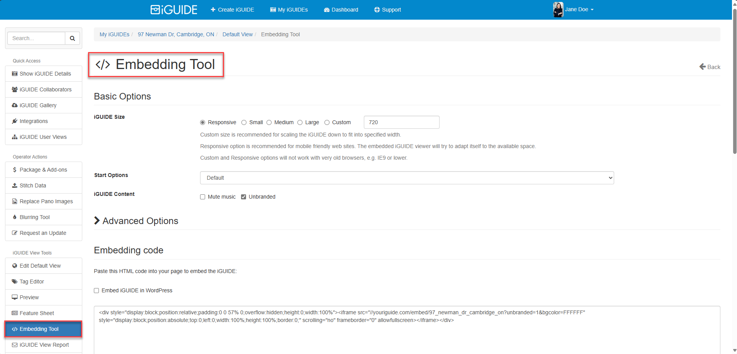Click the envelope icon beside iGUIDE View Report
Viewport: 737px width, 354px height.
coord(15,345)
